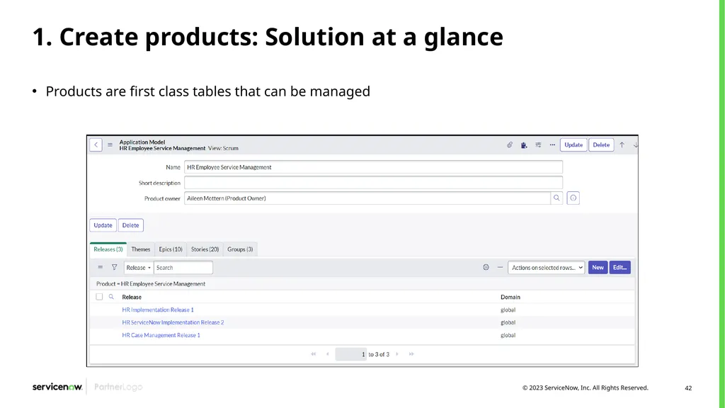Open the Release search field dropdown

(x=138, y=267)
